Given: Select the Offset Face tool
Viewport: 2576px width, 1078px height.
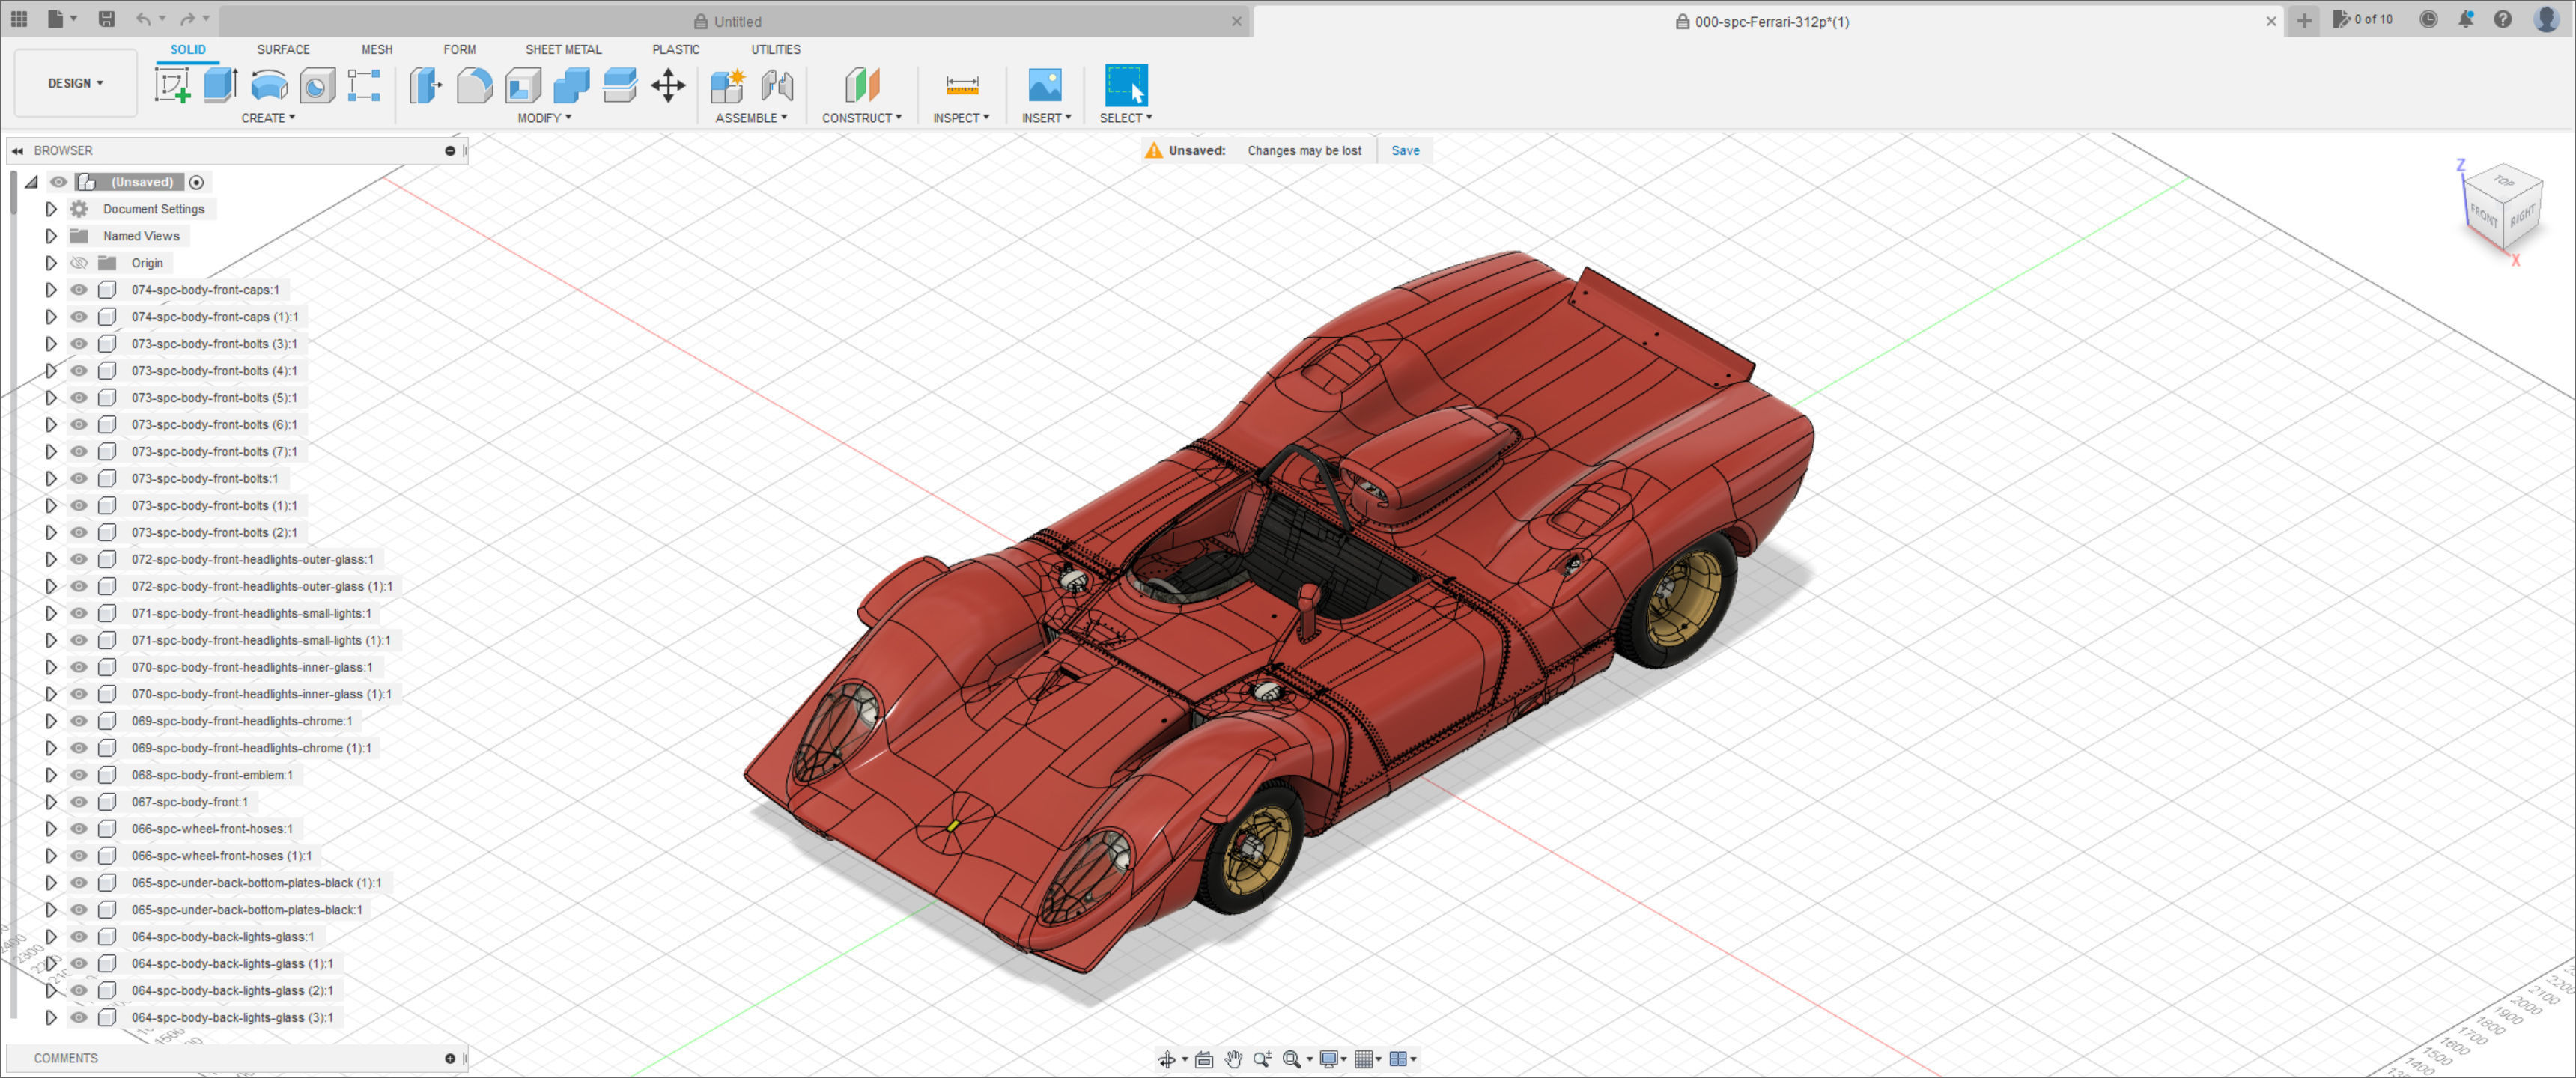Looking at the screenshot, I should coord(620,85).
